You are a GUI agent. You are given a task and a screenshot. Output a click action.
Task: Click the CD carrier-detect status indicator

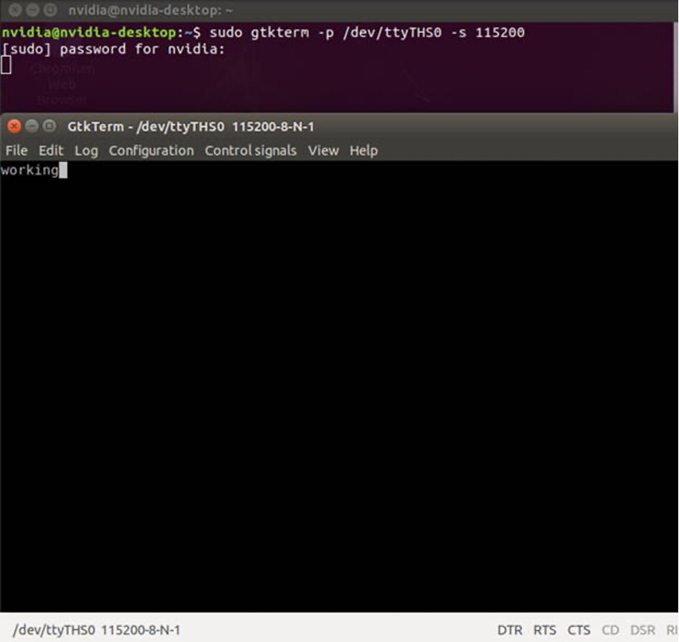[x=610, y=630]
